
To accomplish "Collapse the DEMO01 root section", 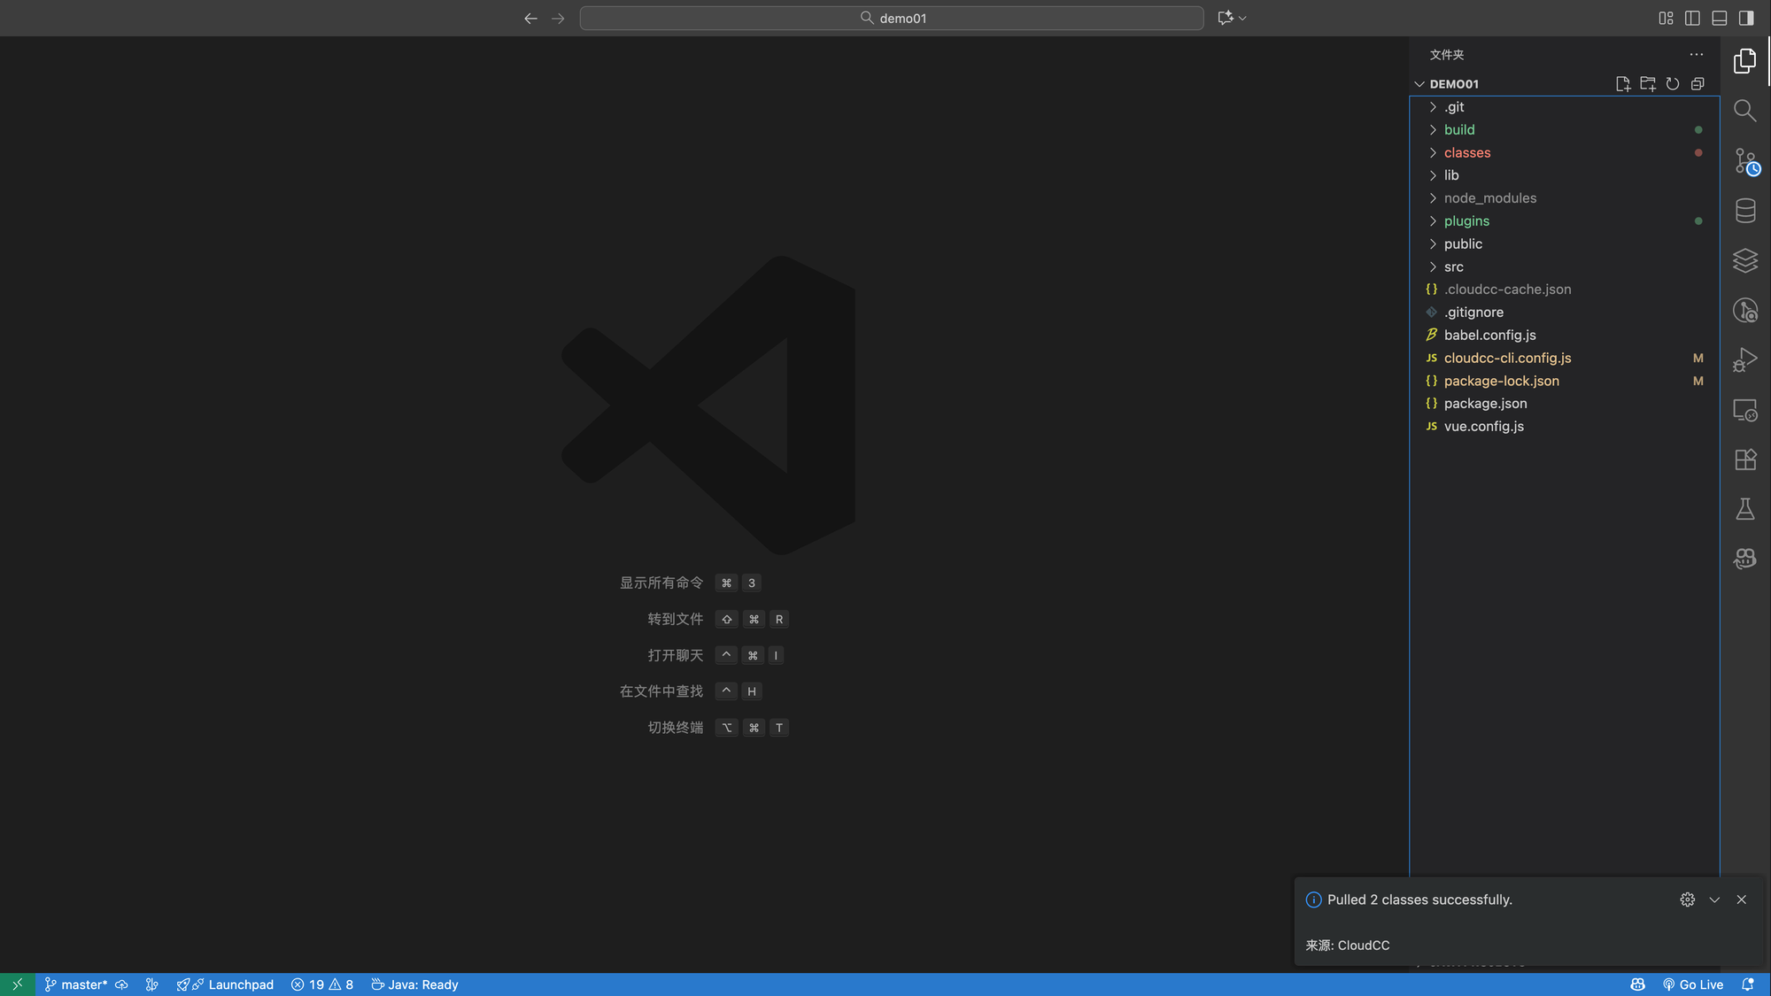I will click(1453, 84).
